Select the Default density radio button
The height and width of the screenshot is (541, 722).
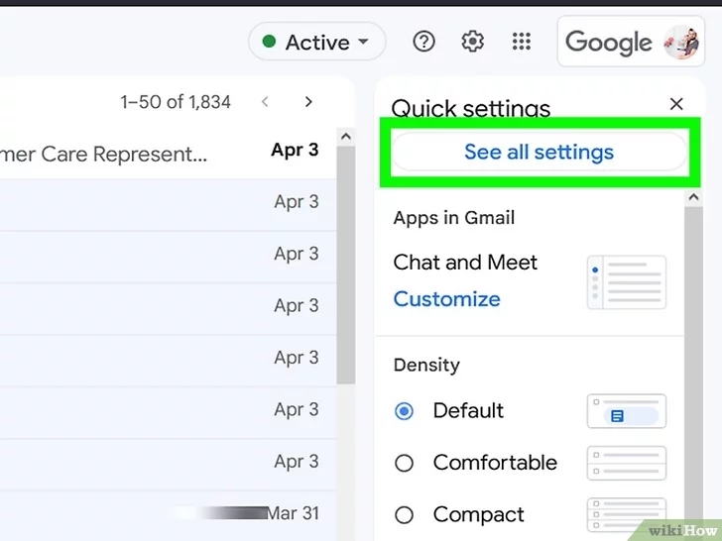click(404, 411)
